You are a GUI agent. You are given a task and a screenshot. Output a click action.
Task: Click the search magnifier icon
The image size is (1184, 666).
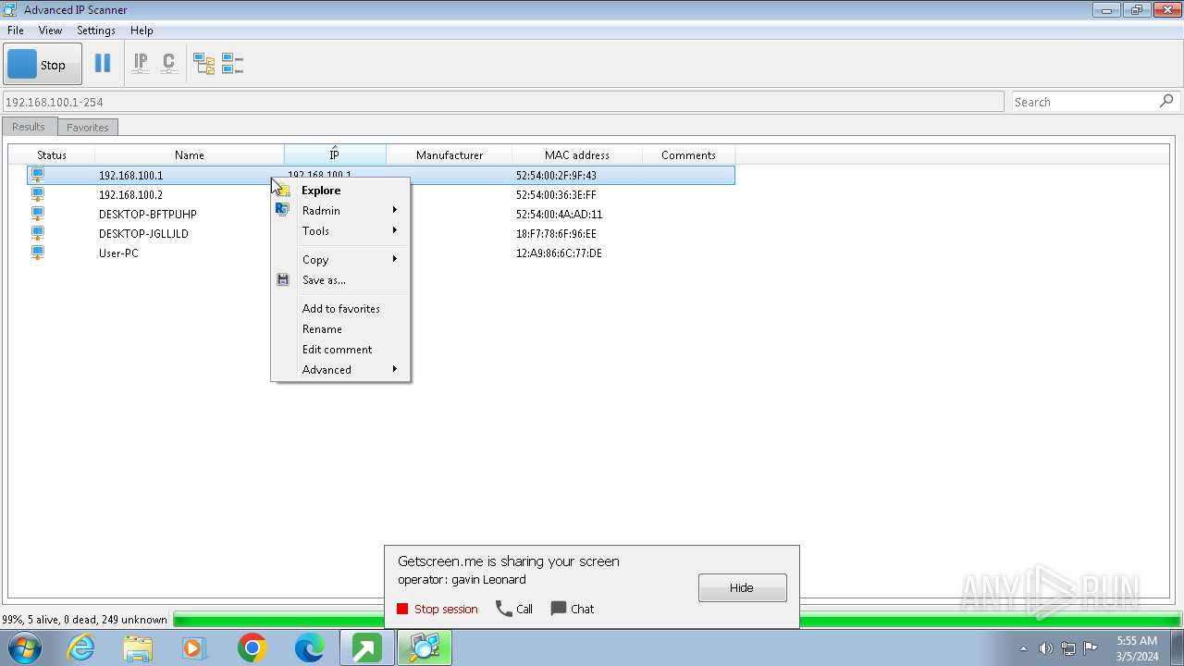tap(1166, 101)
